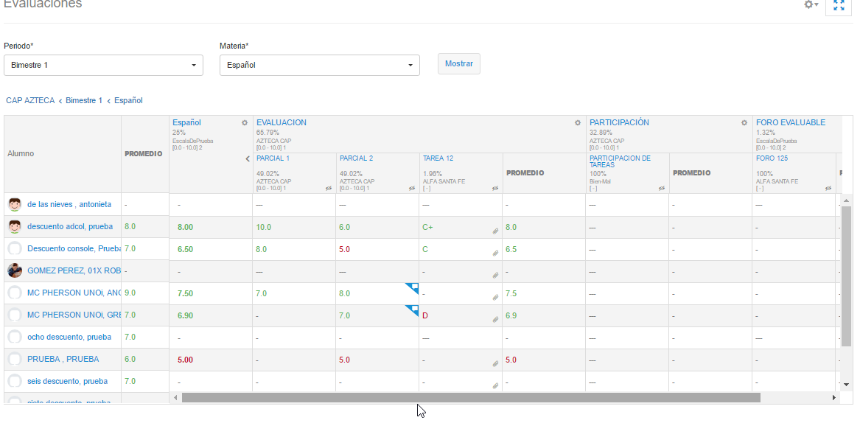Open the Periodo dropdown showing Bimestre 1
860x423 pixels.
click(x=103, y=66)
